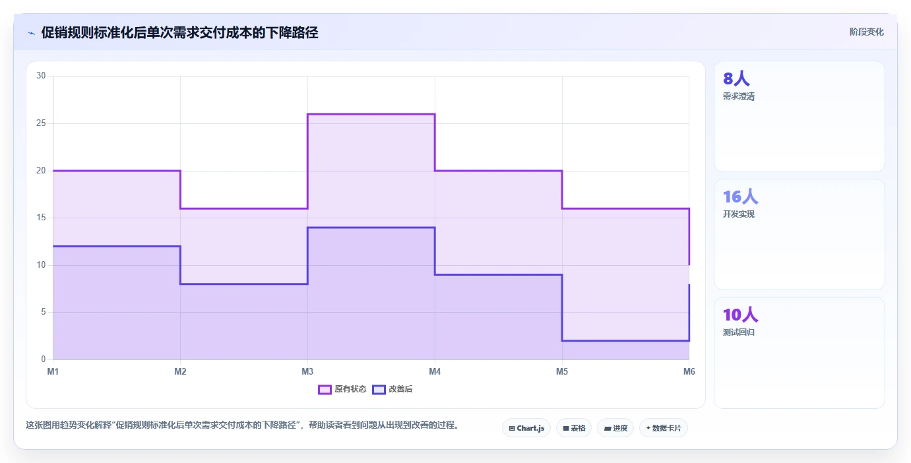Screen dimensions: 911x463
Task: Select the 10人 测试回归 card
Action: point(799,353)
